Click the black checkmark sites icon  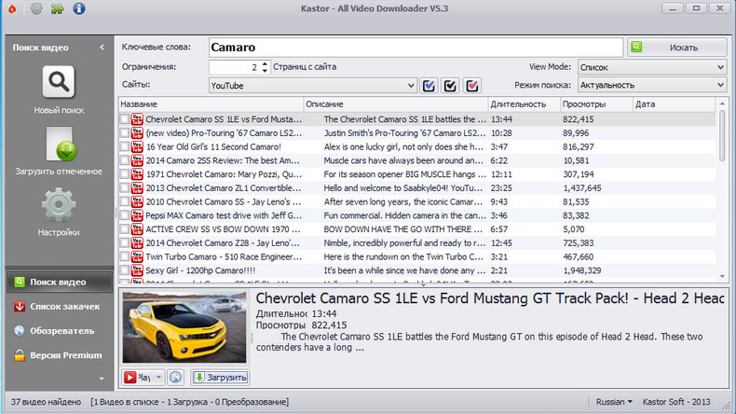[450, 86]
